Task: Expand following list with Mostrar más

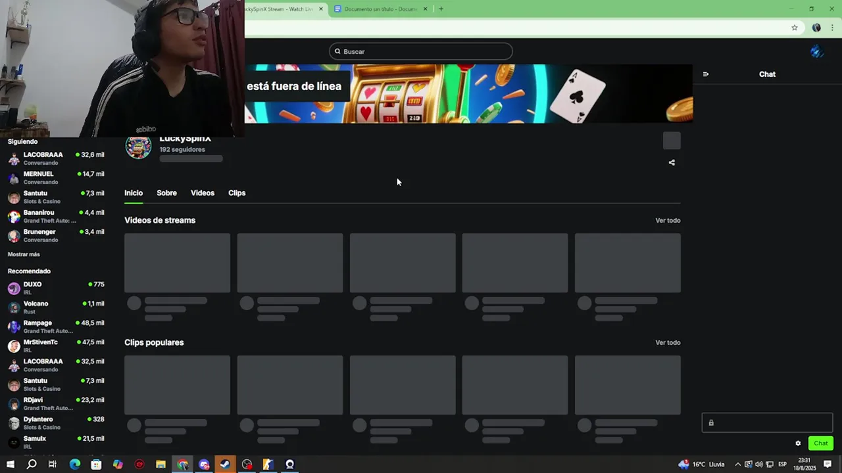Action: [x=24, y=254]
